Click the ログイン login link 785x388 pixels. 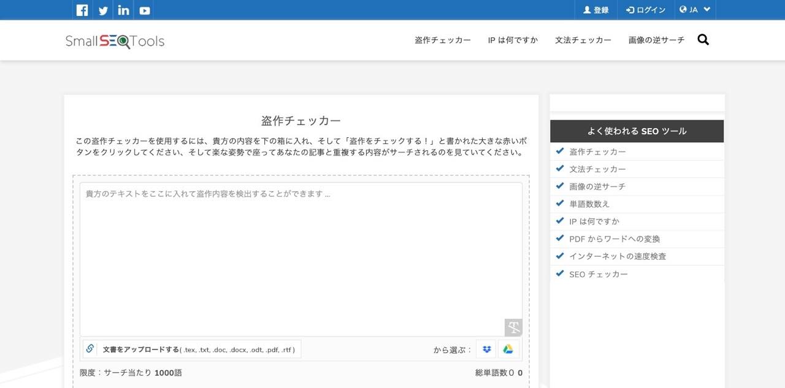(646, 10)
